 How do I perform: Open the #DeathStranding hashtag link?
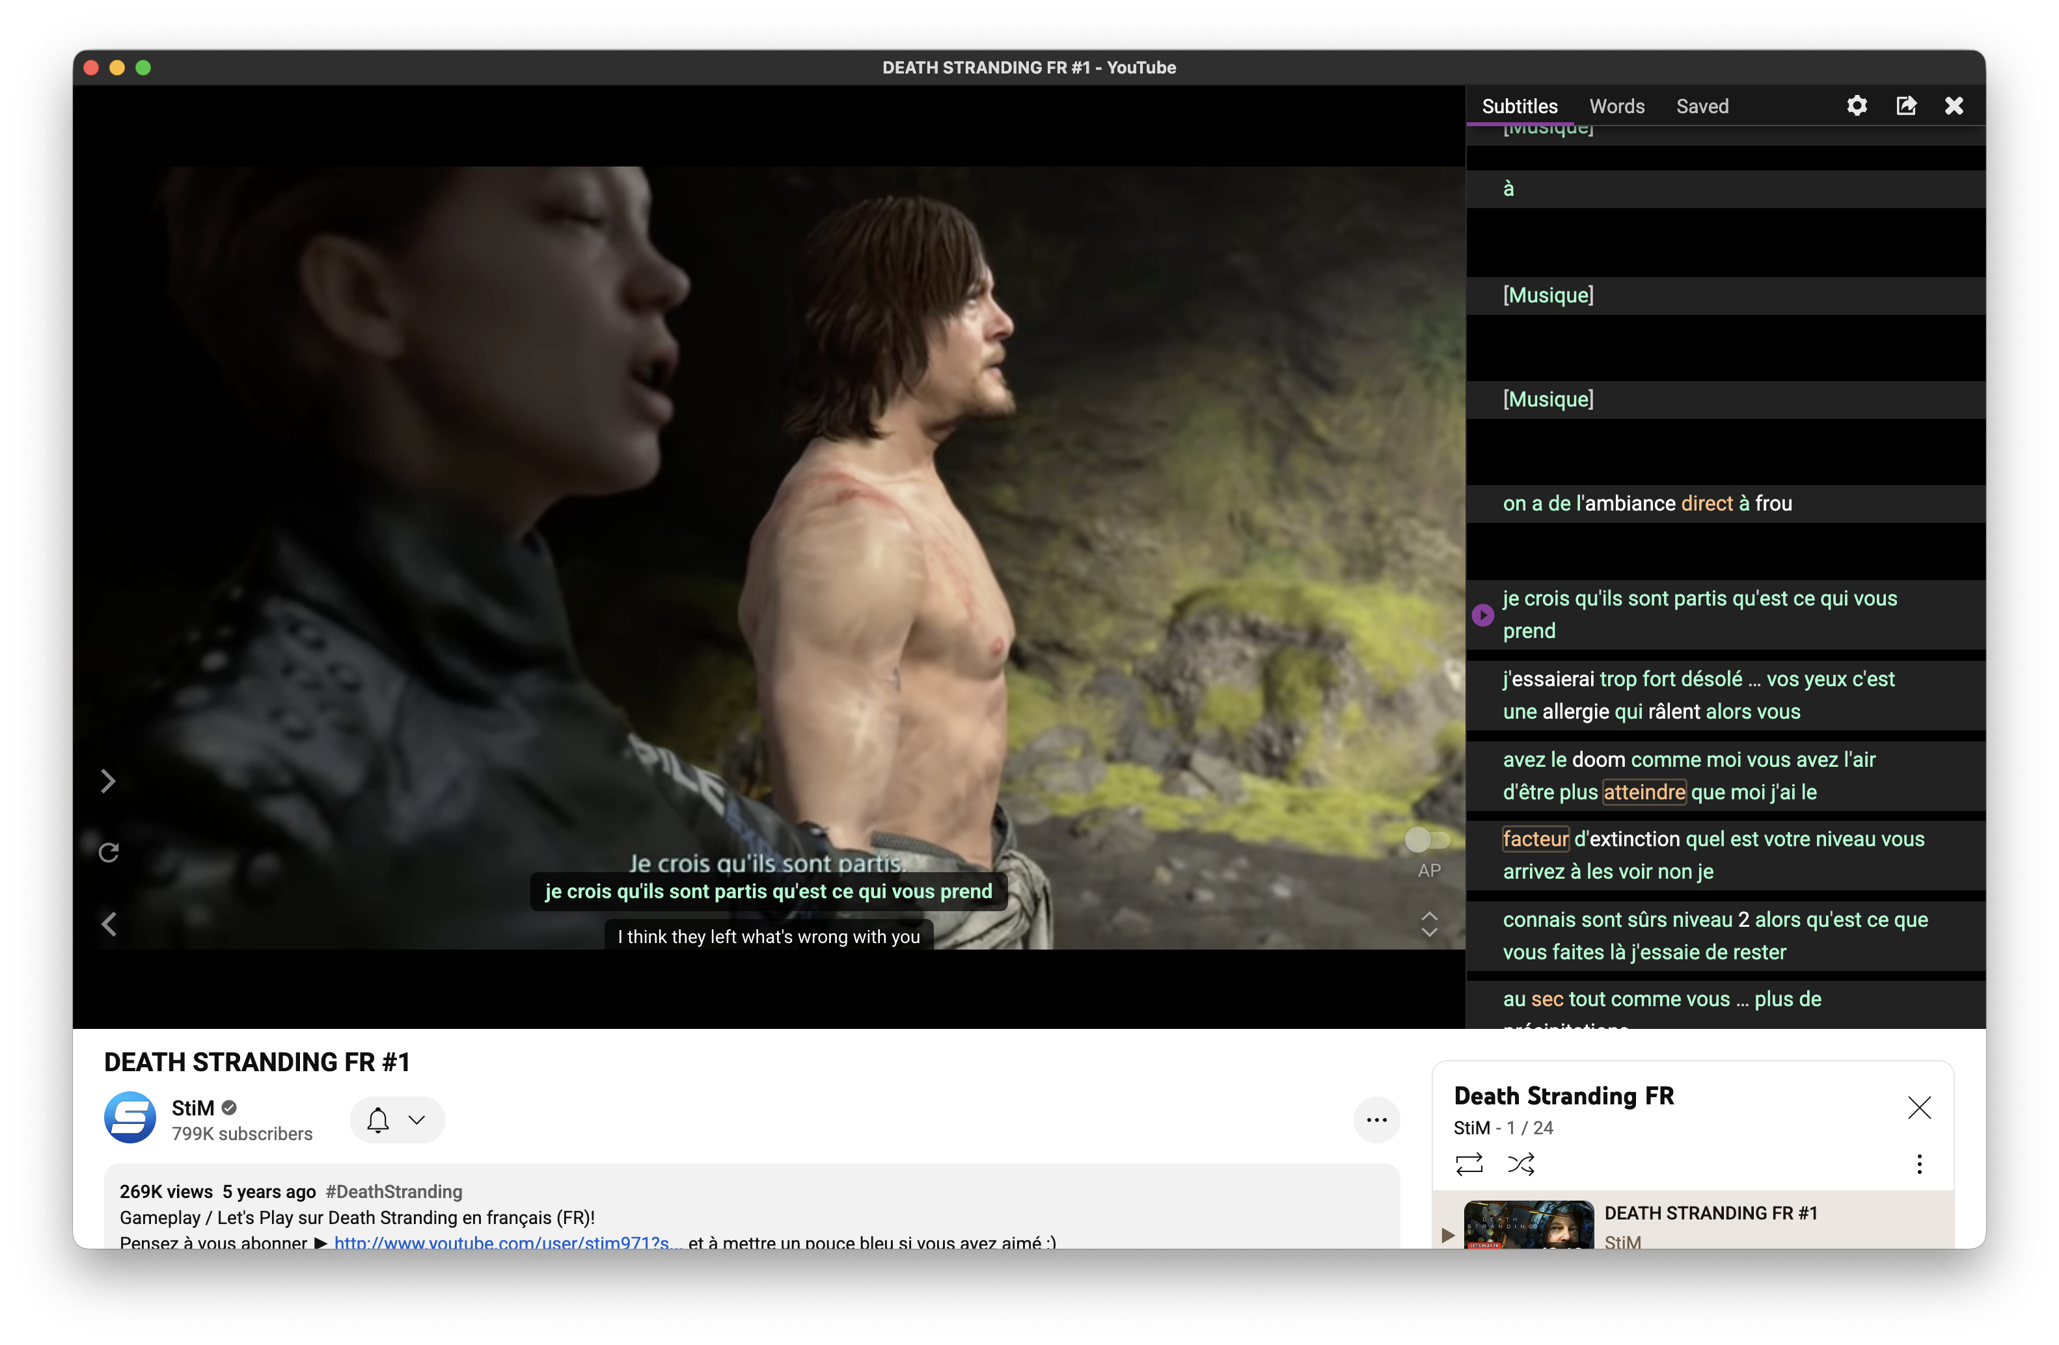tap(394, 1191)
